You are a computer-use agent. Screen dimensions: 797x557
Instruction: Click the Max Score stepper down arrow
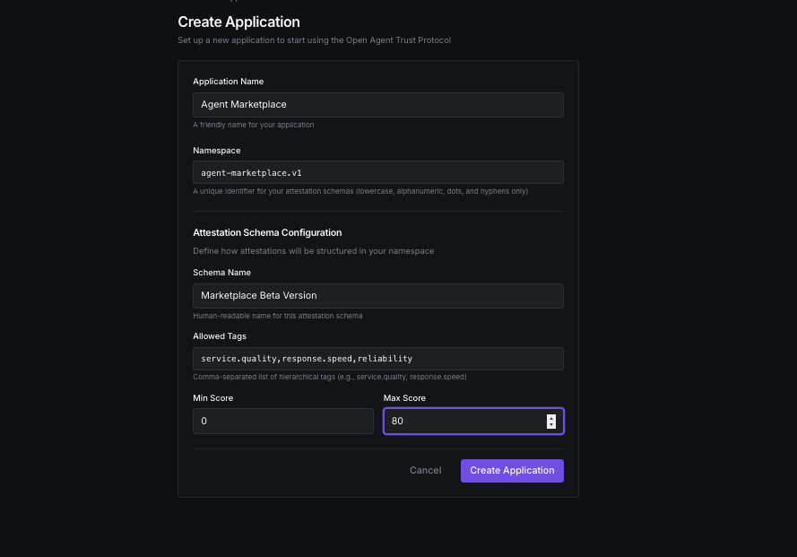[x=550, y=424]
